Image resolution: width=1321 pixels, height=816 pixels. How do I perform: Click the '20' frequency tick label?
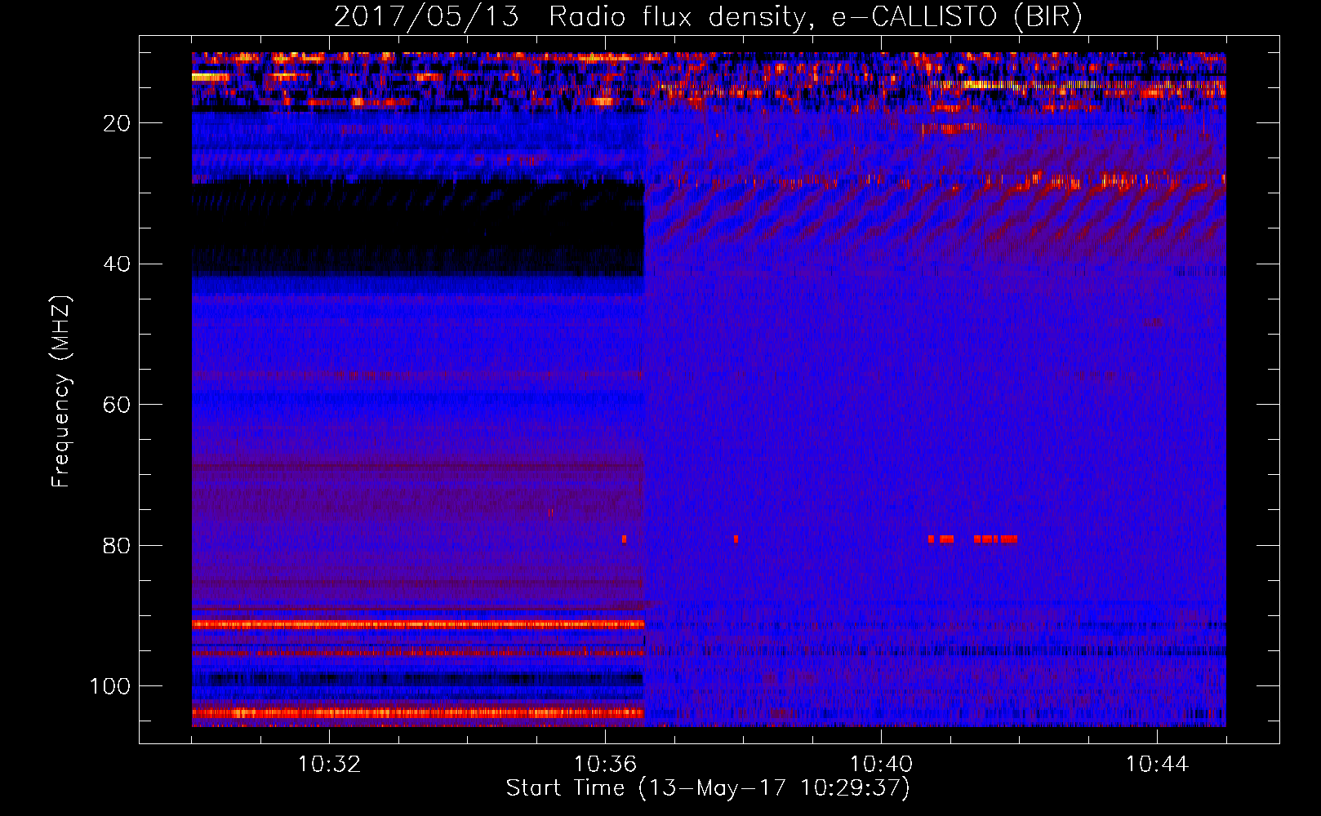[x=118, y=123]
